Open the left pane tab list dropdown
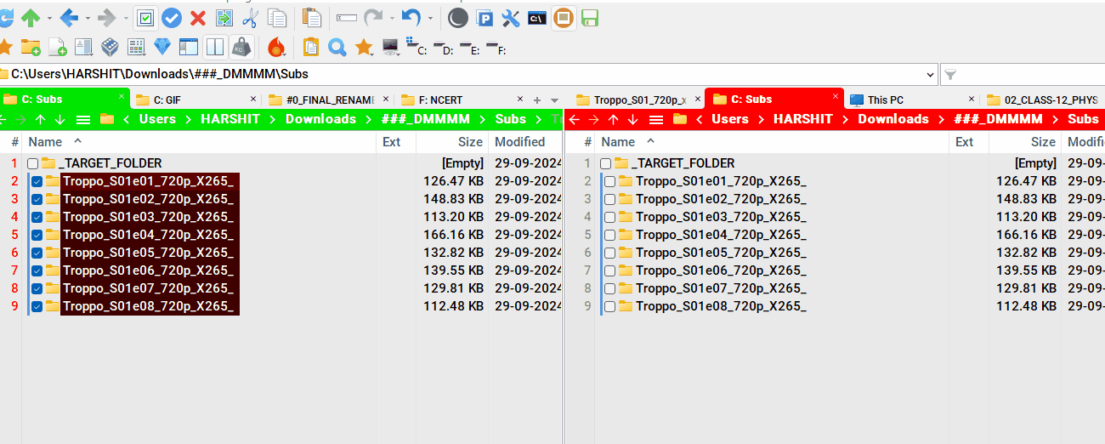1105x444 pixels. (555, 100)
